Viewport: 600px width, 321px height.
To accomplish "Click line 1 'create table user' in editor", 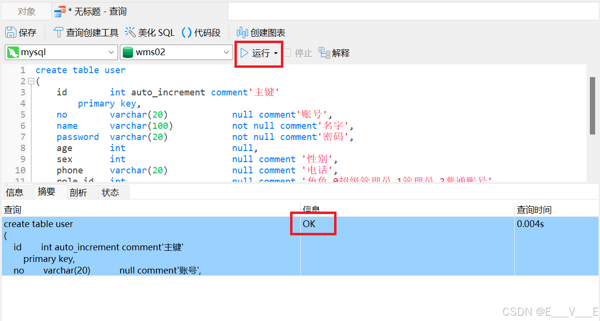I will (80, 70).
